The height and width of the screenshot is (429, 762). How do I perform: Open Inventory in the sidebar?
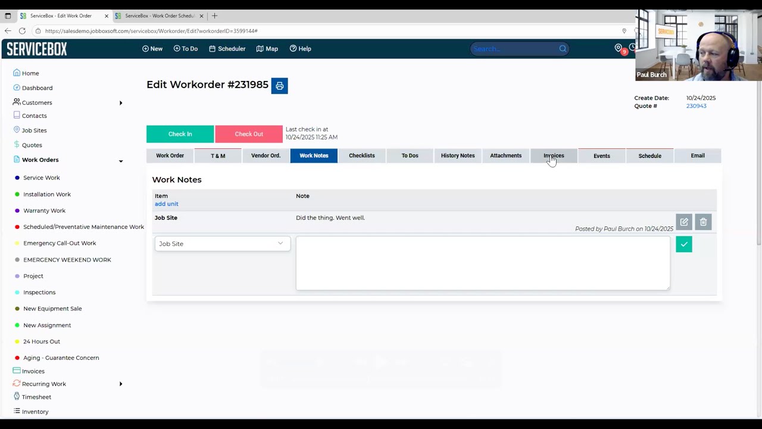click(35, 412)
